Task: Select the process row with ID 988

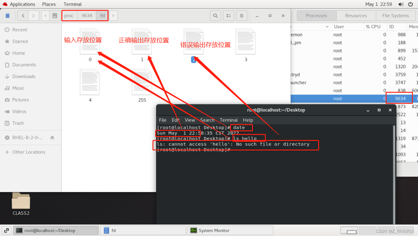Action: point(354,35)
